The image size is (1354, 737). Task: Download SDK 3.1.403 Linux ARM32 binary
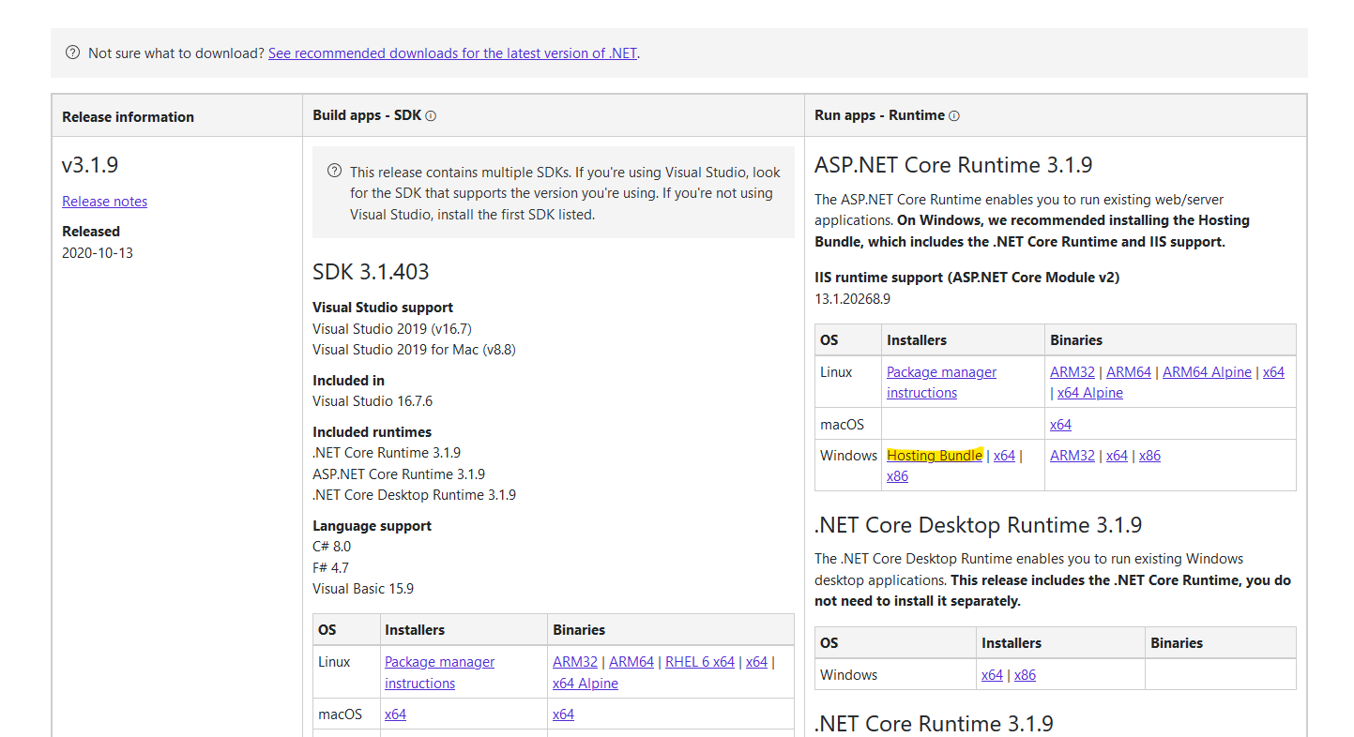[x=575, y=662]
